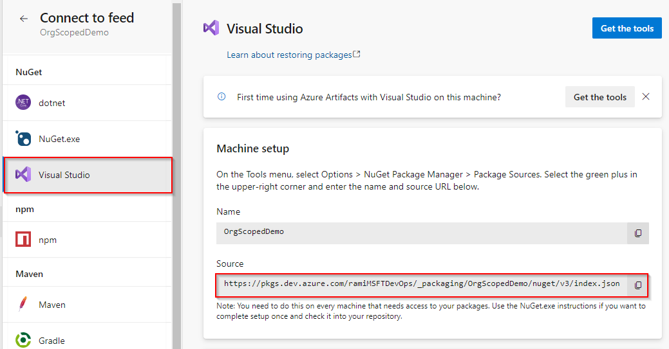Image resolution: width=669 pixels, height=349 pixels.
Task: Click the Tools menu instructions paragraph
Action: [x=427, y=181]
